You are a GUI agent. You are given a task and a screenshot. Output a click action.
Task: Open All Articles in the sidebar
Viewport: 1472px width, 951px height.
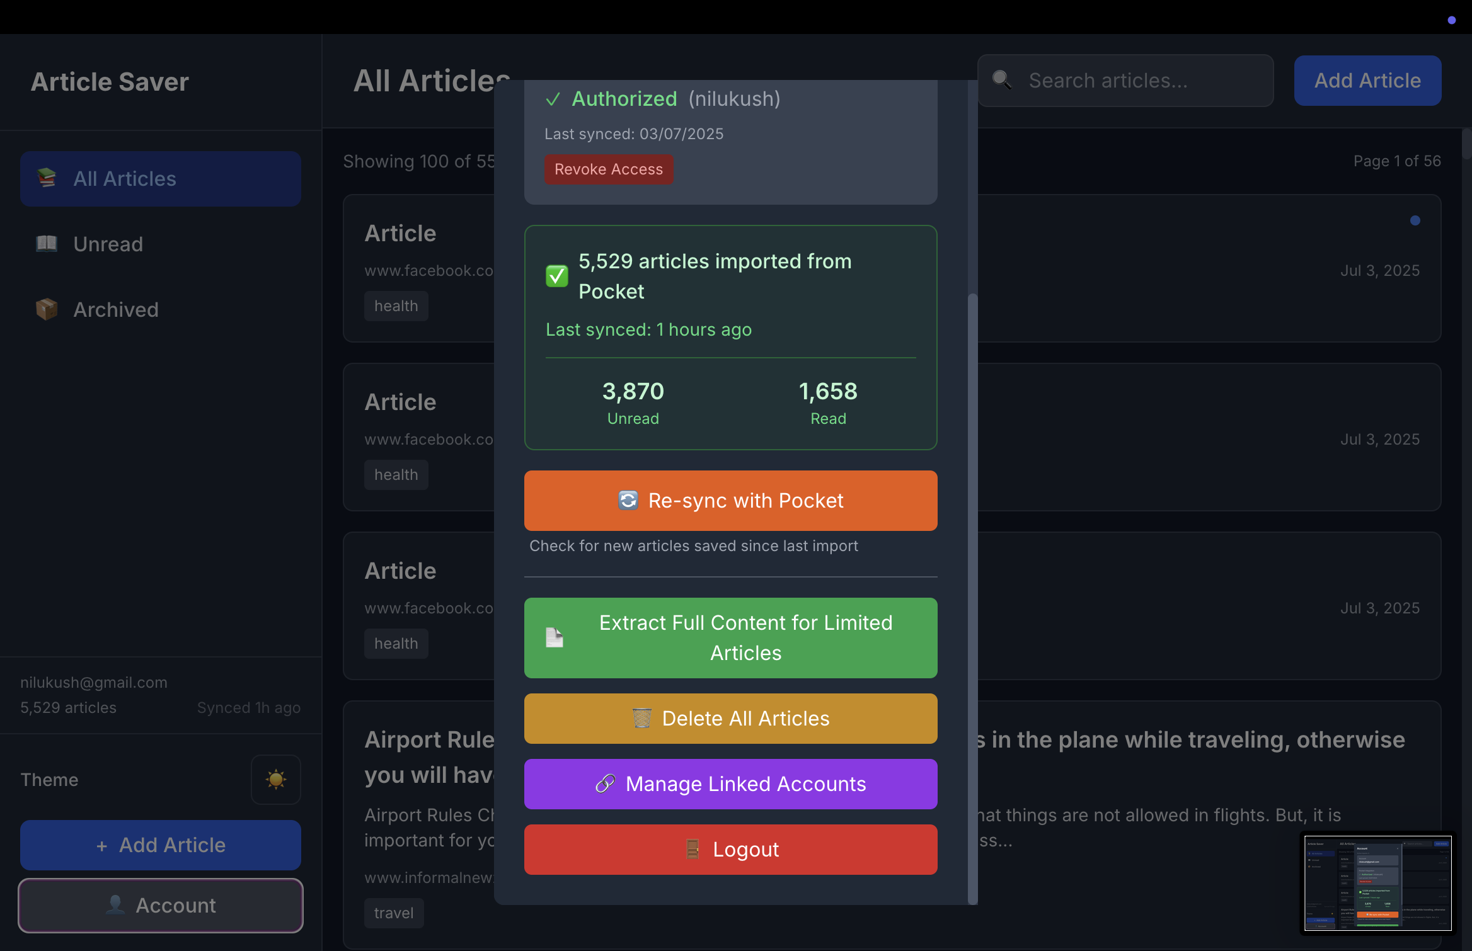(160, 179)
